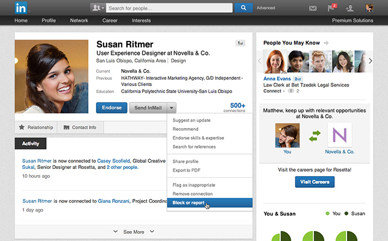Open the account avatar menu
The width and height of the screenshot is (388, 241).
369,8
